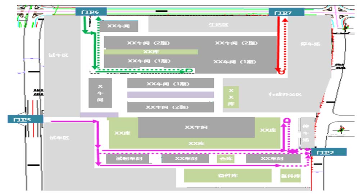The height and width of the screenshot is (194, 358).
Task: Click the red U-turn marker below 门卫7
Action: click(x=280, y=72)
